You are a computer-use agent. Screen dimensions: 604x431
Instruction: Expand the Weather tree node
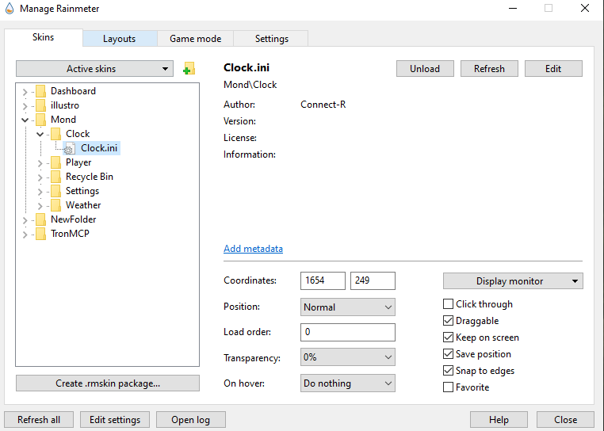pos(40,206)
